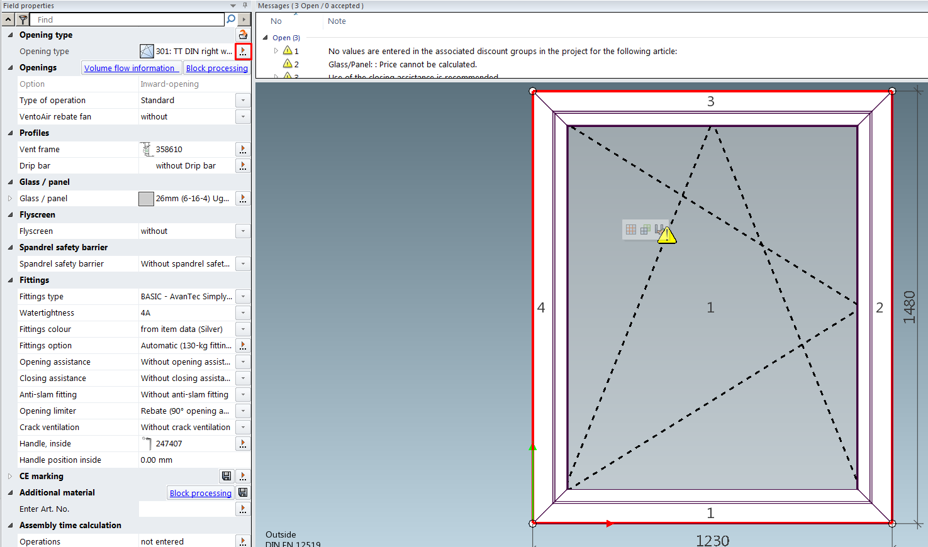Click the Glass / panel grey color swatch

(x=146, y=199)
